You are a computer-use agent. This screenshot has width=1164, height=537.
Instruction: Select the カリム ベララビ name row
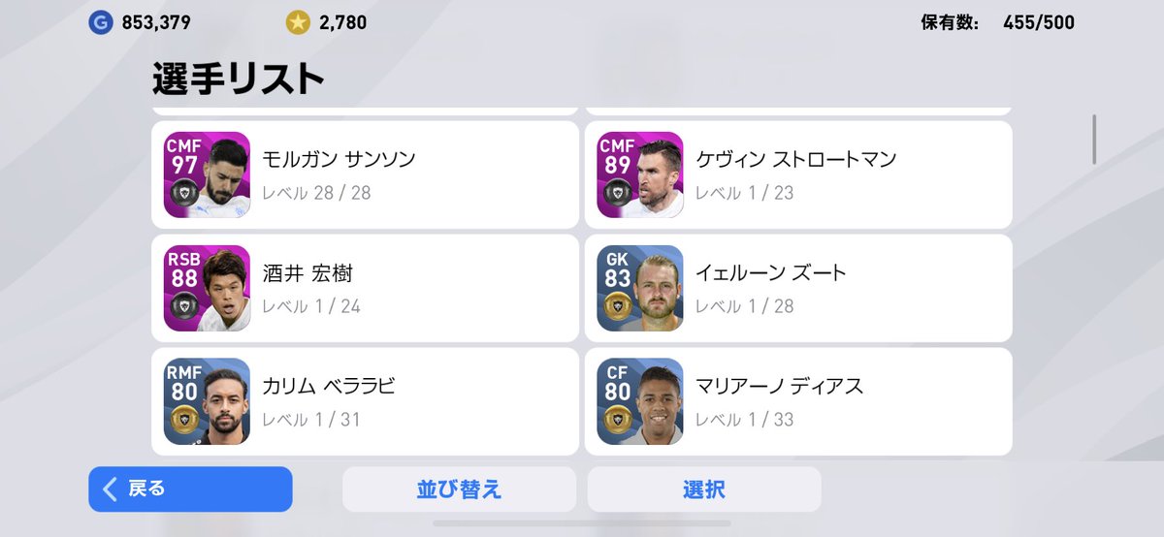click(x=365, y=401)
